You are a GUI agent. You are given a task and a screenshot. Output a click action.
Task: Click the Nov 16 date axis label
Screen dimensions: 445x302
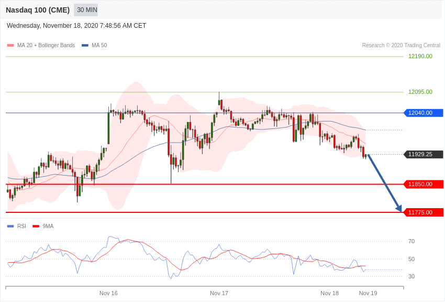(x=108, y=293)
